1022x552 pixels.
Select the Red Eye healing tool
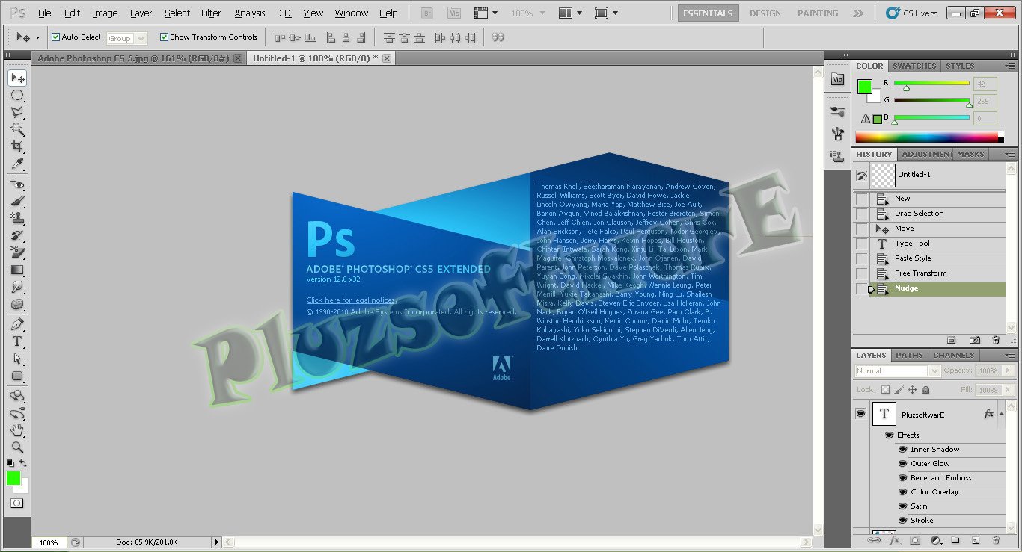point(17,184)
